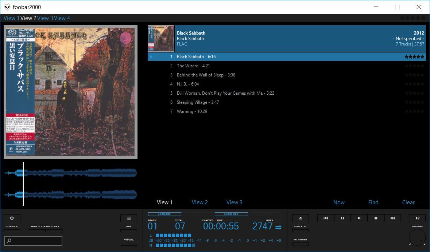Viewport: 430px width, 252px height.
Task: Toggle the Stop A. C. switch
Action: (x=300, y=231)
